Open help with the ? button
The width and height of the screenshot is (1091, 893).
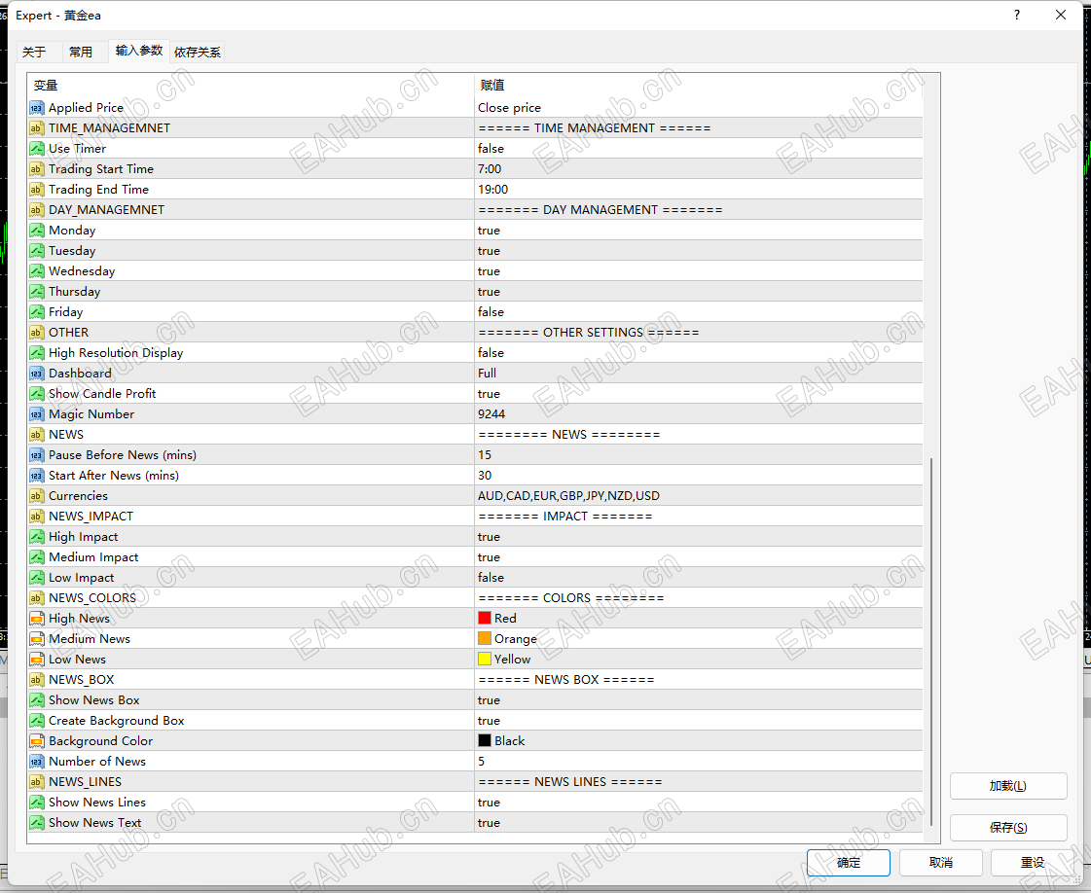tap(1017, 15)
